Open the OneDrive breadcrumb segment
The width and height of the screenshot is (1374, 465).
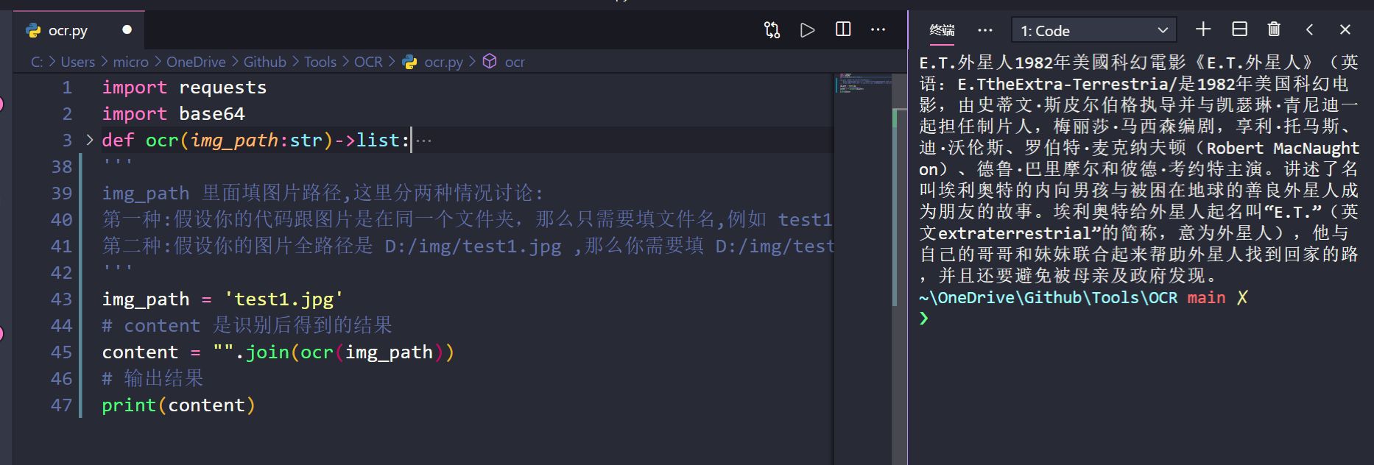pos(196,62)
